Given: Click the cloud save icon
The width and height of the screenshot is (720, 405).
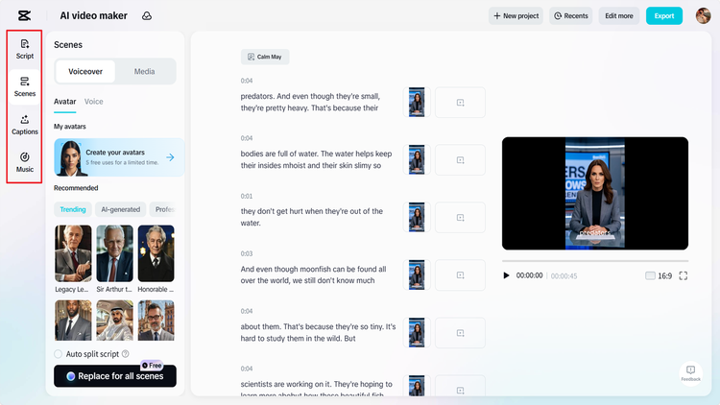Looking at the screenshot, I should (x=146, y=15).
